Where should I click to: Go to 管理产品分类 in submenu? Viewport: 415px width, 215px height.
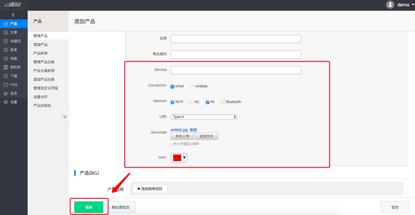[x=44, y=62]
